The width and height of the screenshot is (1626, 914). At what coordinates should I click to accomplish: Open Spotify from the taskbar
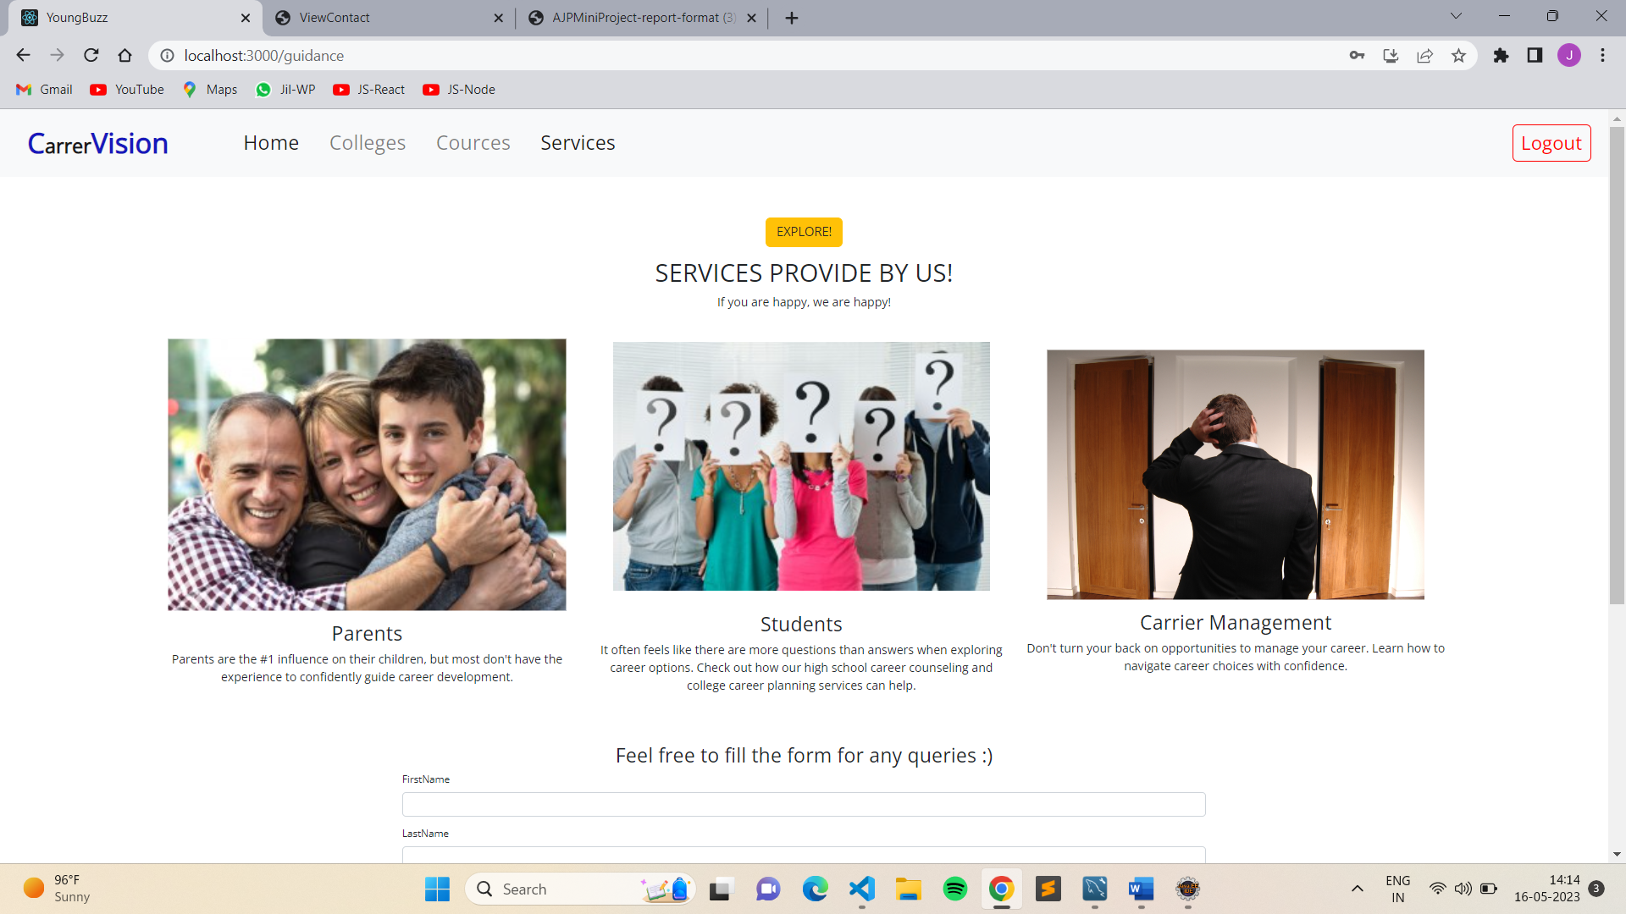(954, 889)
